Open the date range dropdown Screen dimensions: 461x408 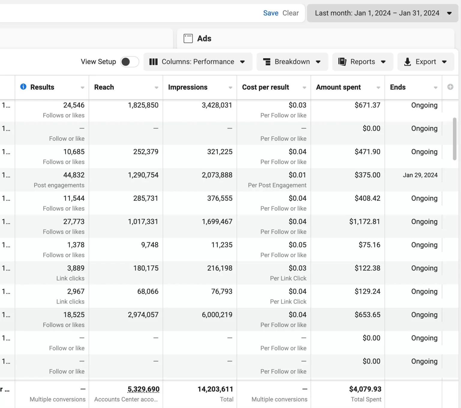coord(382,13)
